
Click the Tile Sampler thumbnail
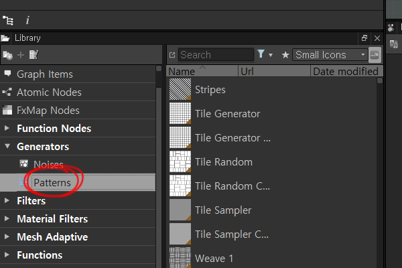(x=180, y=210)
